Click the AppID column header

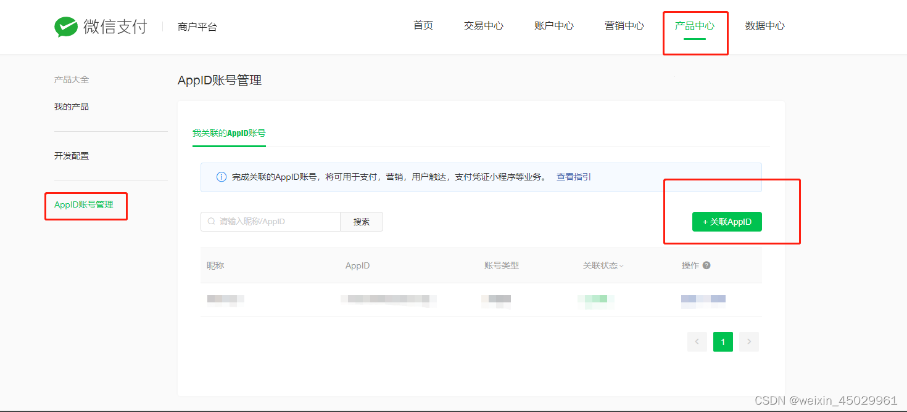[x=358, y=265]
